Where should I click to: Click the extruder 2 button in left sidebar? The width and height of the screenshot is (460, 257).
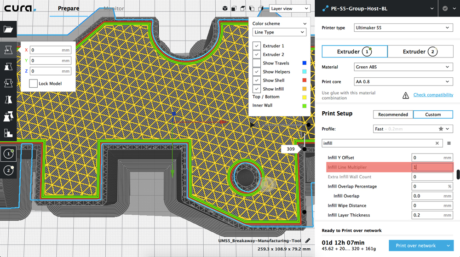(8, 170)
